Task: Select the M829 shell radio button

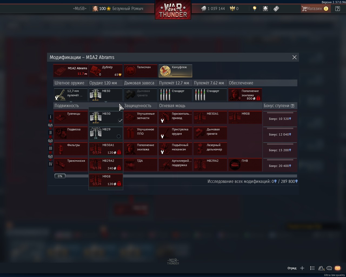Action: (118, 136)
